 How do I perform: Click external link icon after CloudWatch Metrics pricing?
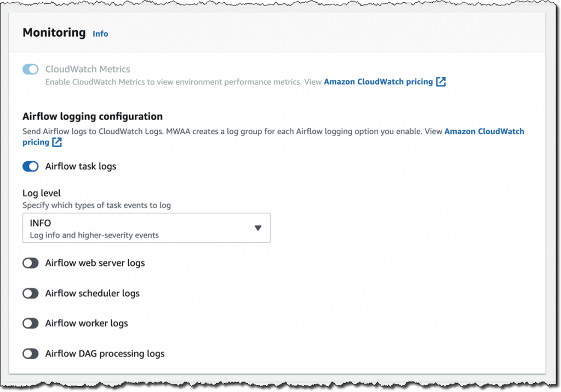pyautogui.click(x=441, y=82)
